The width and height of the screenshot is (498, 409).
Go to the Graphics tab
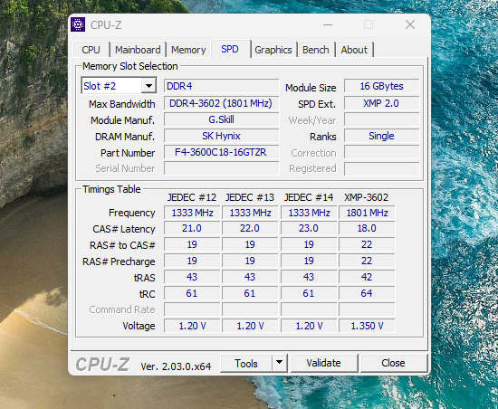coord(273,50)
